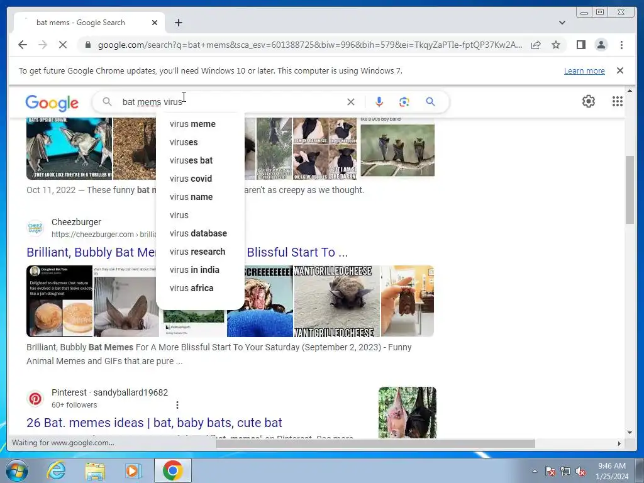This screenshot has width=644, height=483.
Task: Click the Pinterest favicon
Action: pyautogui.click(x=35, y=398)
